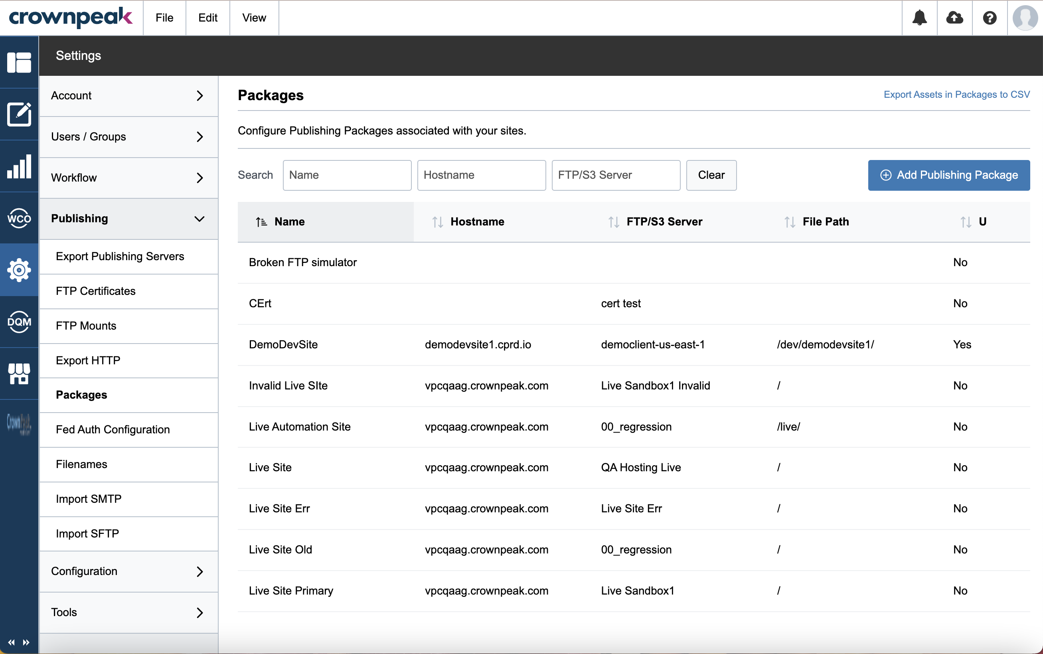1043x654 pixels.
Task: Click the democlient-us-east-1 server cell
Action: click(652, 345)
